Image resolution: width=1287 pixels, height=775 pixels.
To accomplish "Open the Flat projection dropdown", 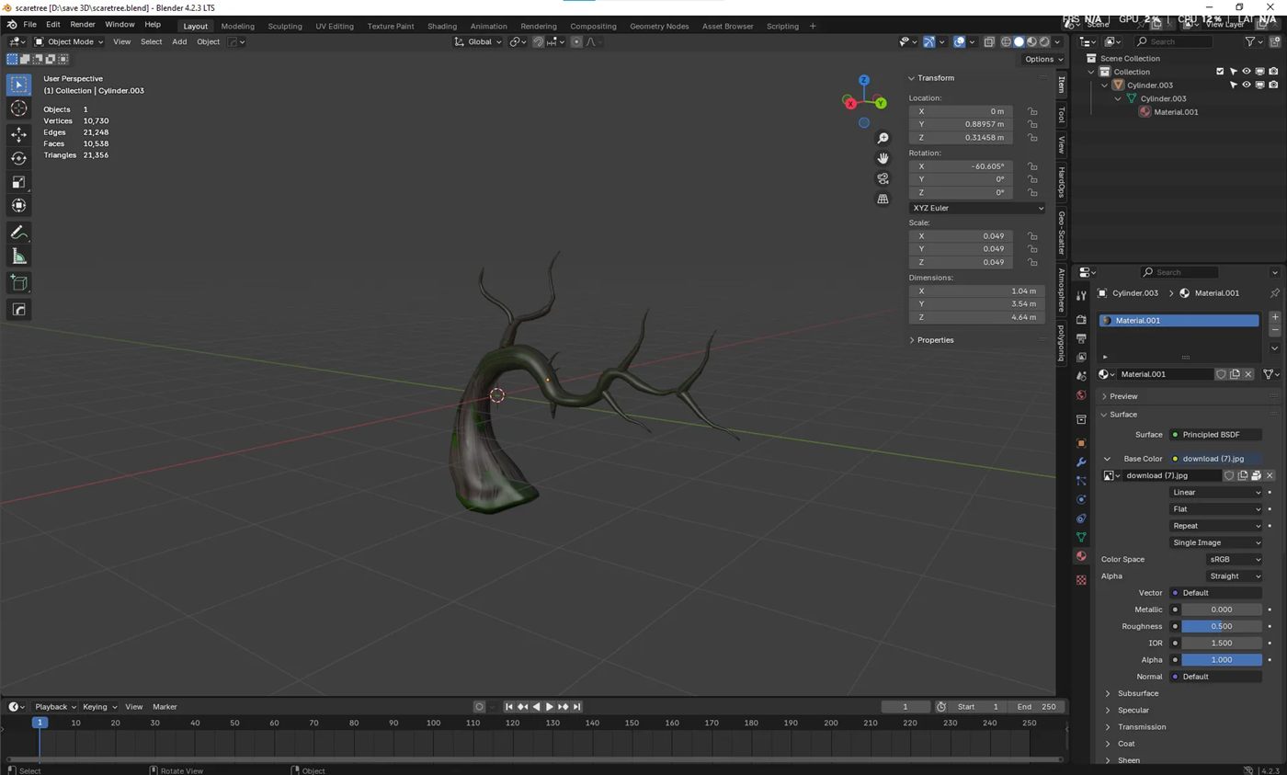I will point(1216,509).
